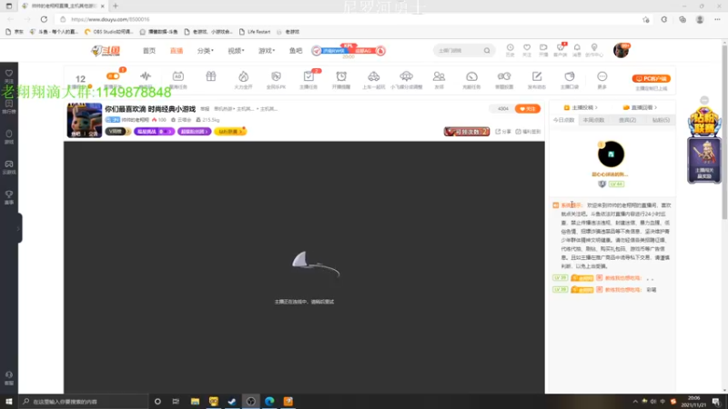Click the Windows Start button

(x=9, y=401)
